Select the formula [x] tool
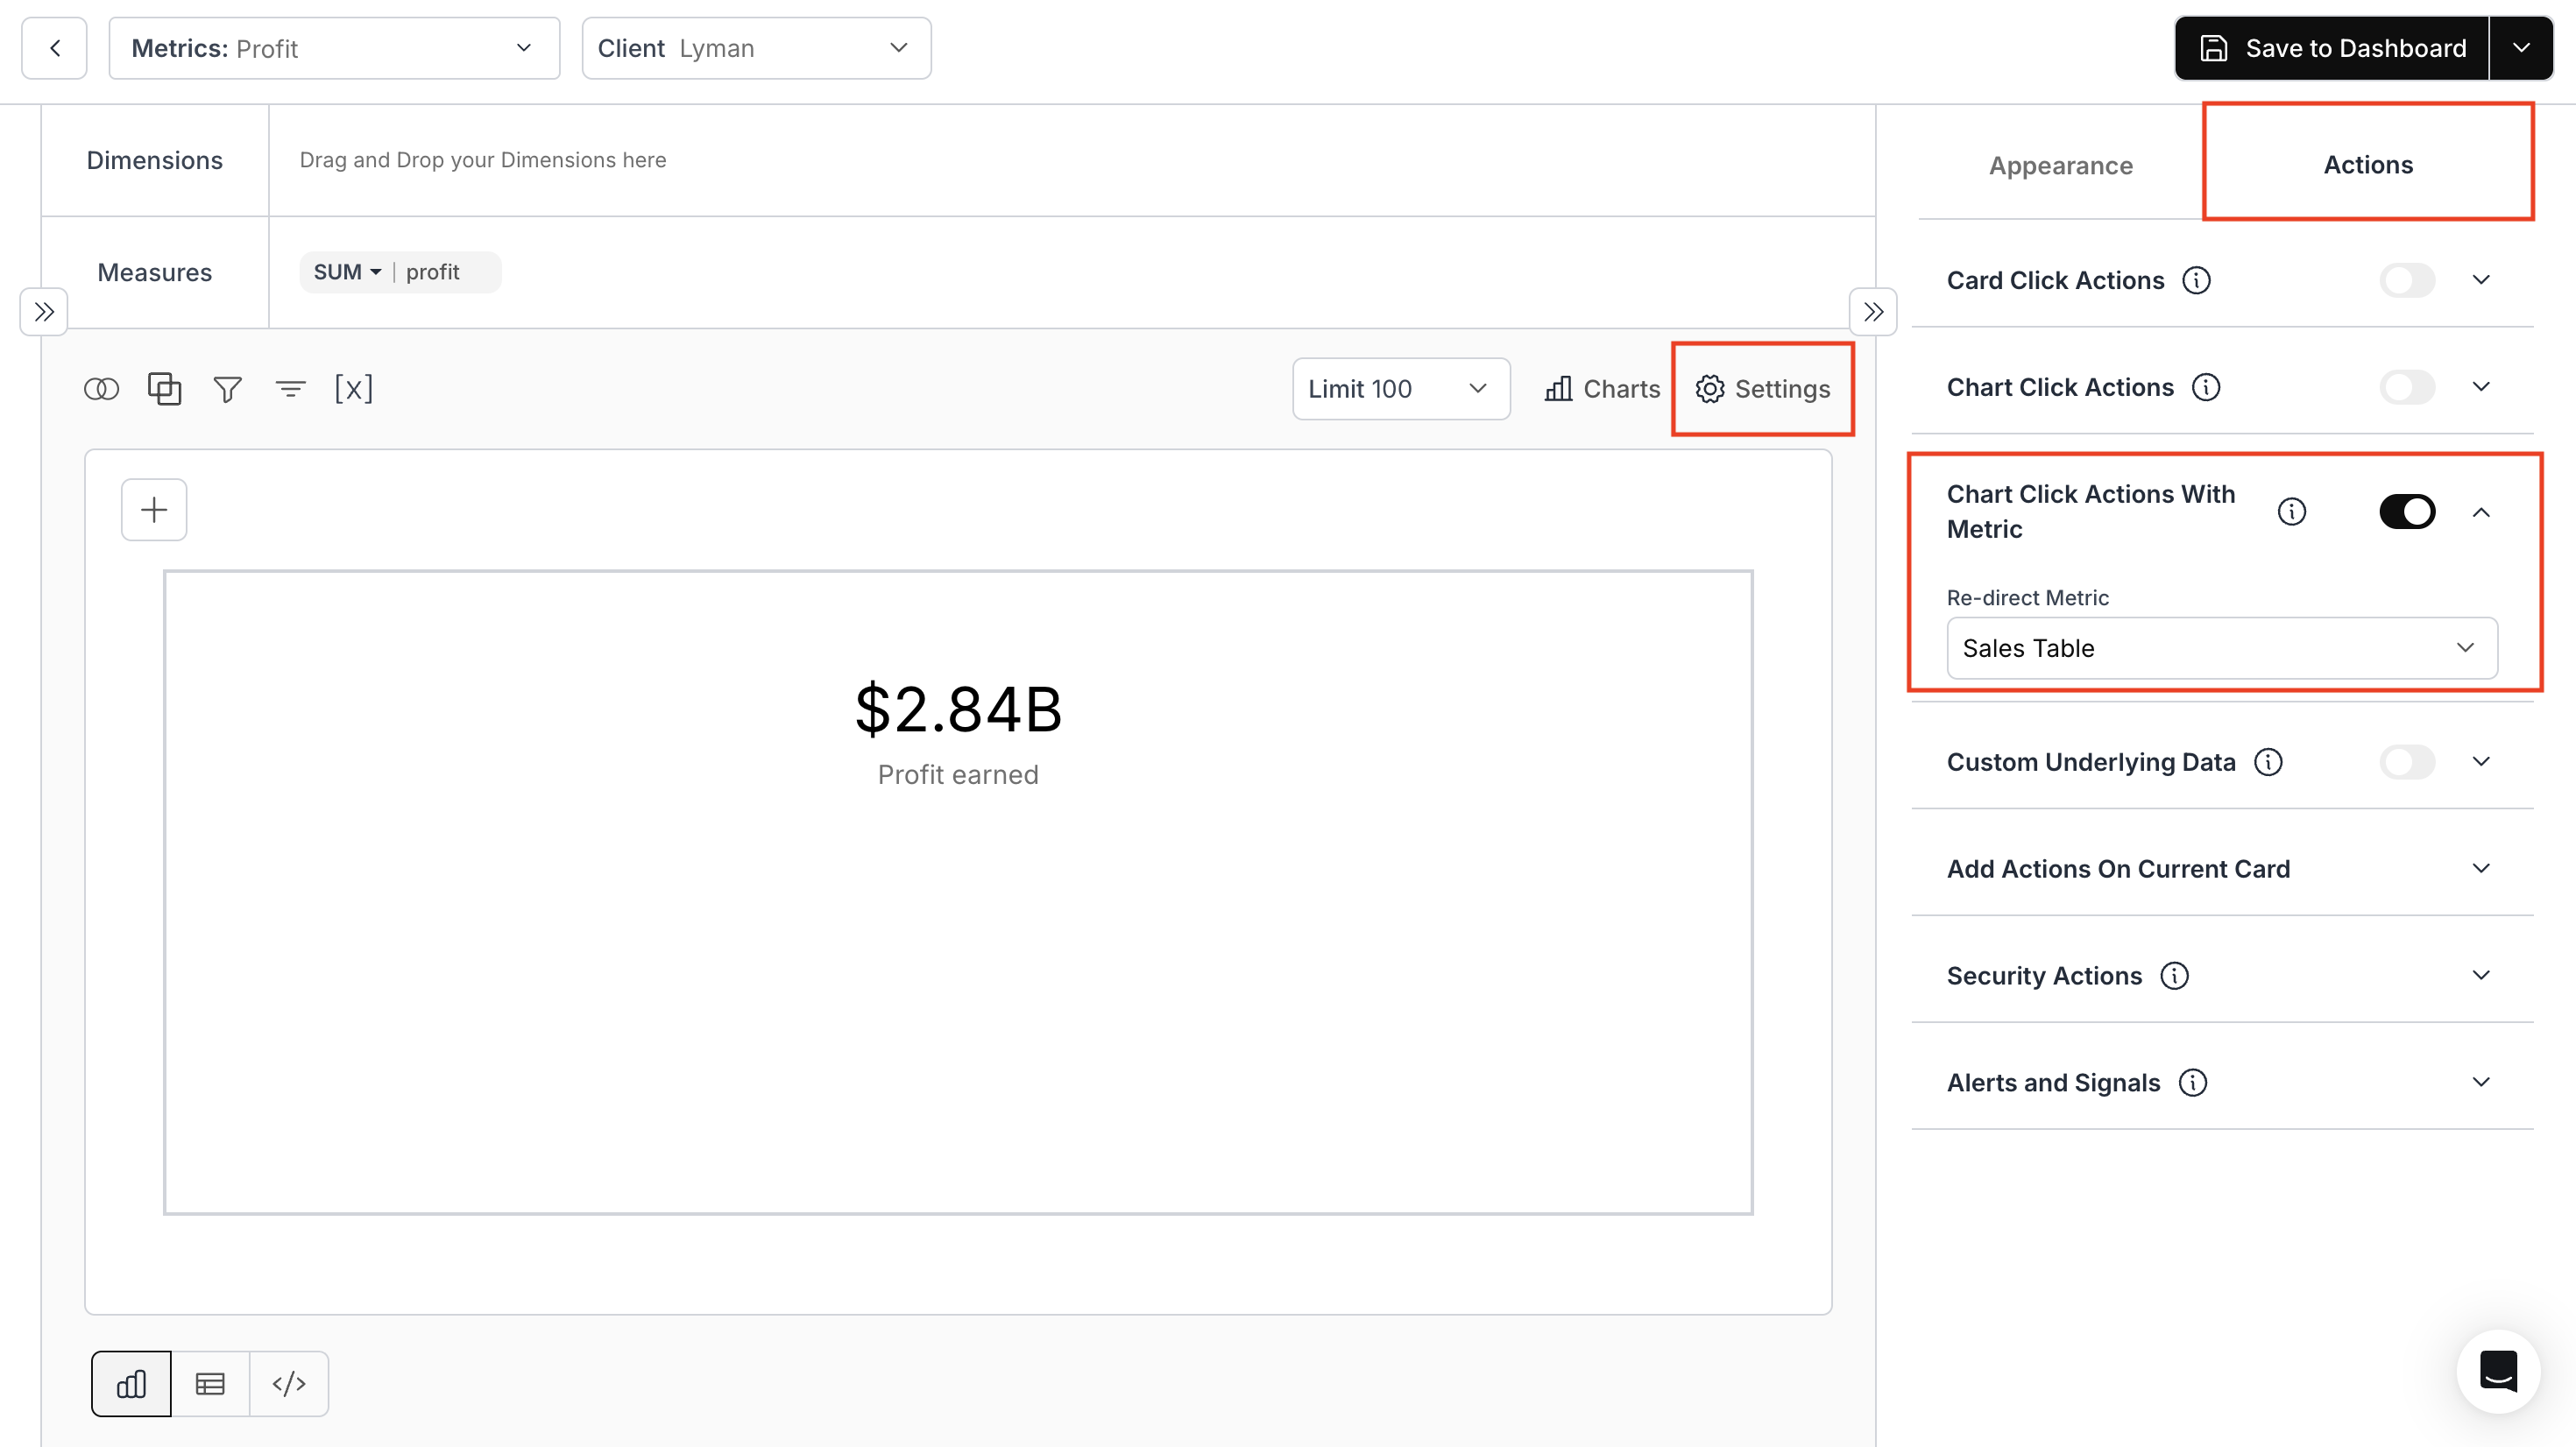The height and width of the screenshot is (1447, 2576). pyautogui.click(x=354, y=388)
